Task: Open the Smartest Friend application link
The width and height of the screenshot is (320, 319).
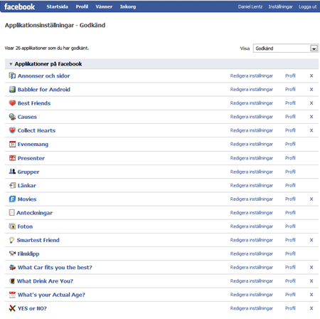Action: coord(38,240)
